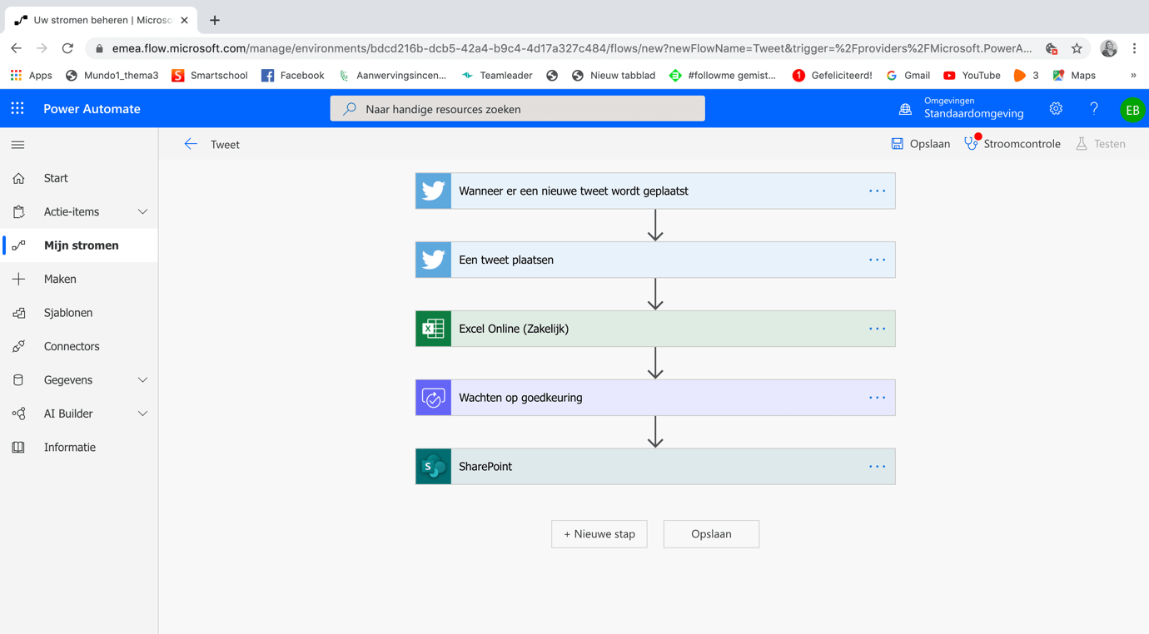
Task: Collapse the left navigation hamburger menu
Action: [x=17, y=145]
